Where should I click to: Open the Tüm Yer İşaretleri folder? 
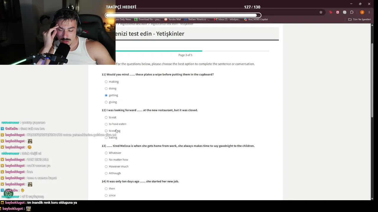[359, 19]
